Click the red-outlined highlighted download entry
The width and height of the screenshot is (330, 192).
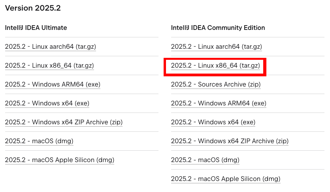coord(215,66)
